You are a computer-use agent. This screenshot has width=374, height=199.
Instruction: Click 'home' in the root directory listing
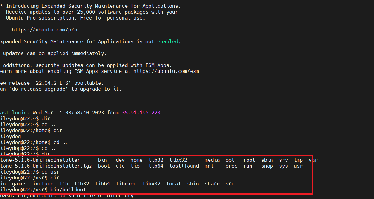point(137,160)
